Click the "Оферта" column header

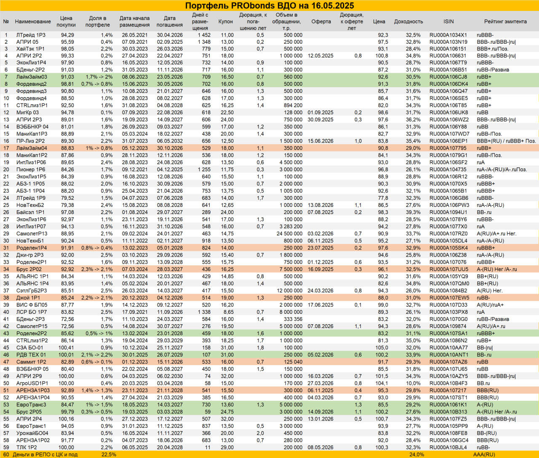point(321,21)
